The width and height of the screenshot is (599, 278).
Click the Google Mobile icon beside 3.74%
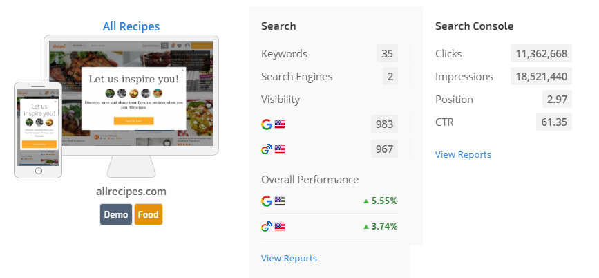click(266, 226)
